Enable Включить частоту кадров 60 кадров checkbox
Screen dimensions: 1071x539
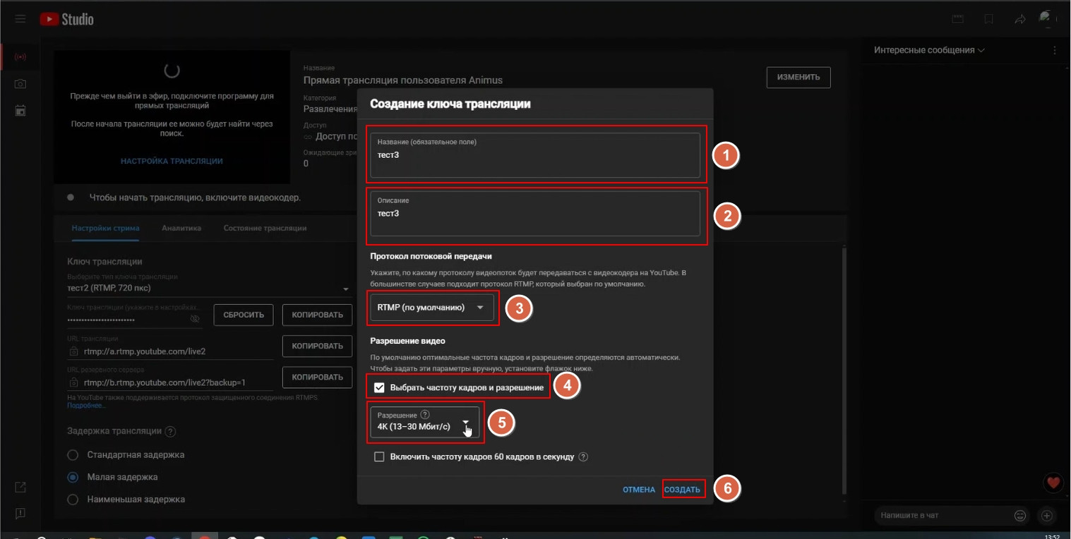[x=379, y=456]
